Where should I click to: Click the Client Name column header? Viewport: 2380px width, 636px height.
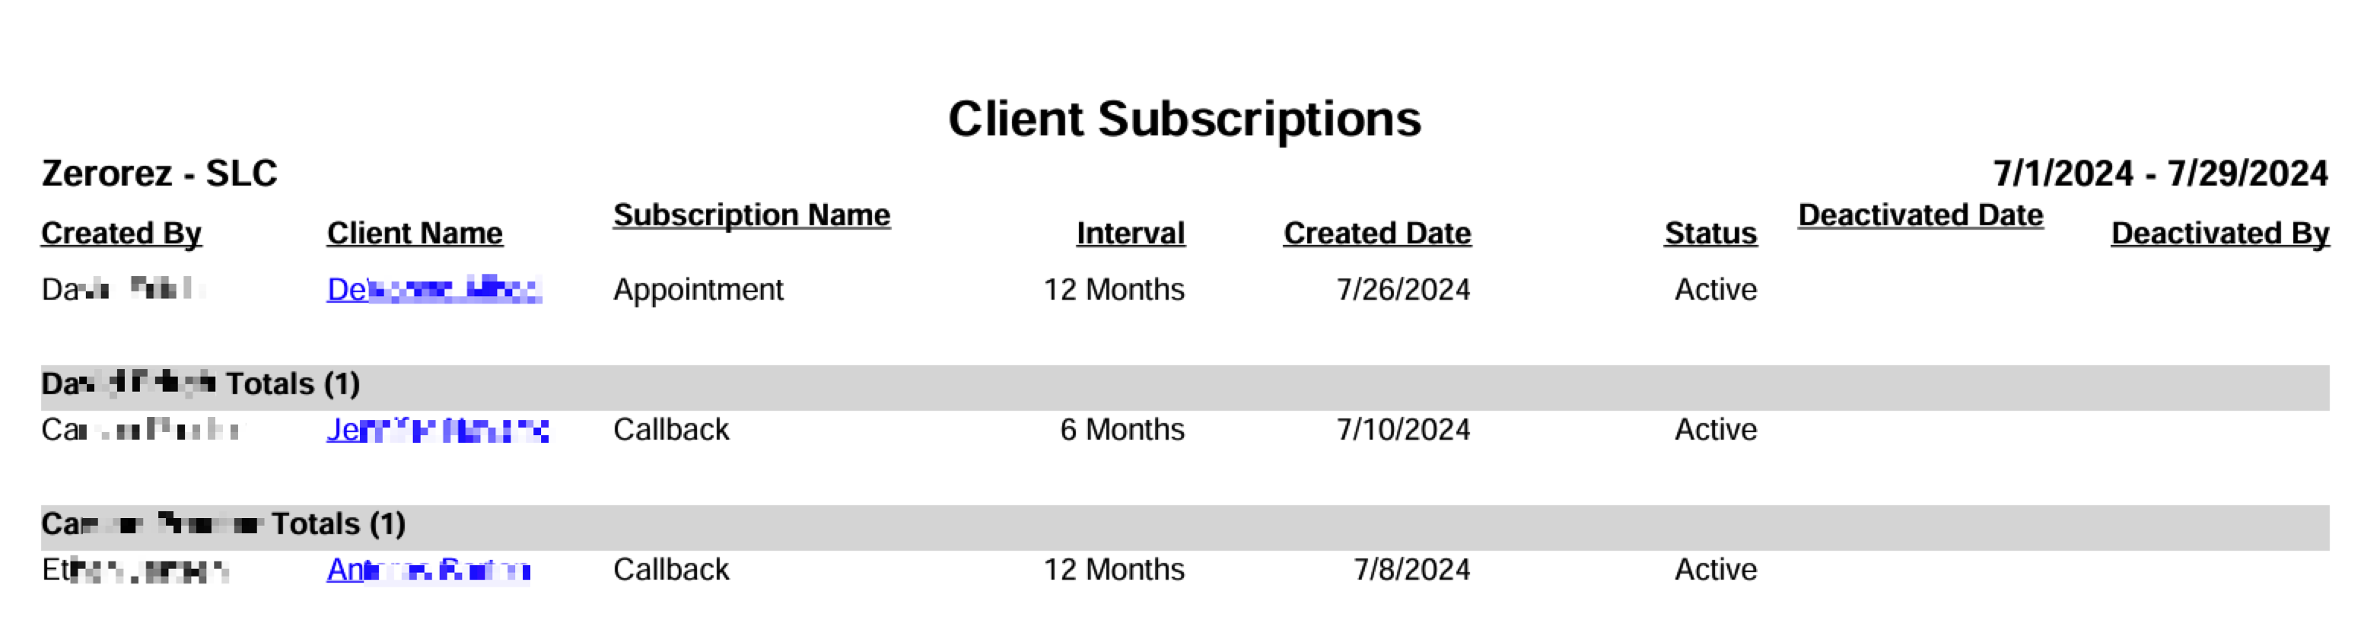click(x=415, y=233)
